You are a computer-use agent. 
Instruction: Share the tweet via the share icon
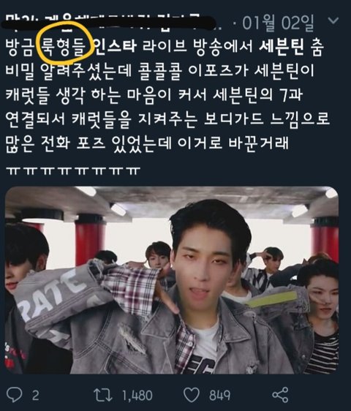280,395
